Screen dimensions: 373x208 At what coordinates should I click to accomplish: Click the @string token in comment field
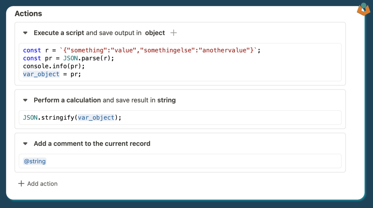[x=35, y=161]
